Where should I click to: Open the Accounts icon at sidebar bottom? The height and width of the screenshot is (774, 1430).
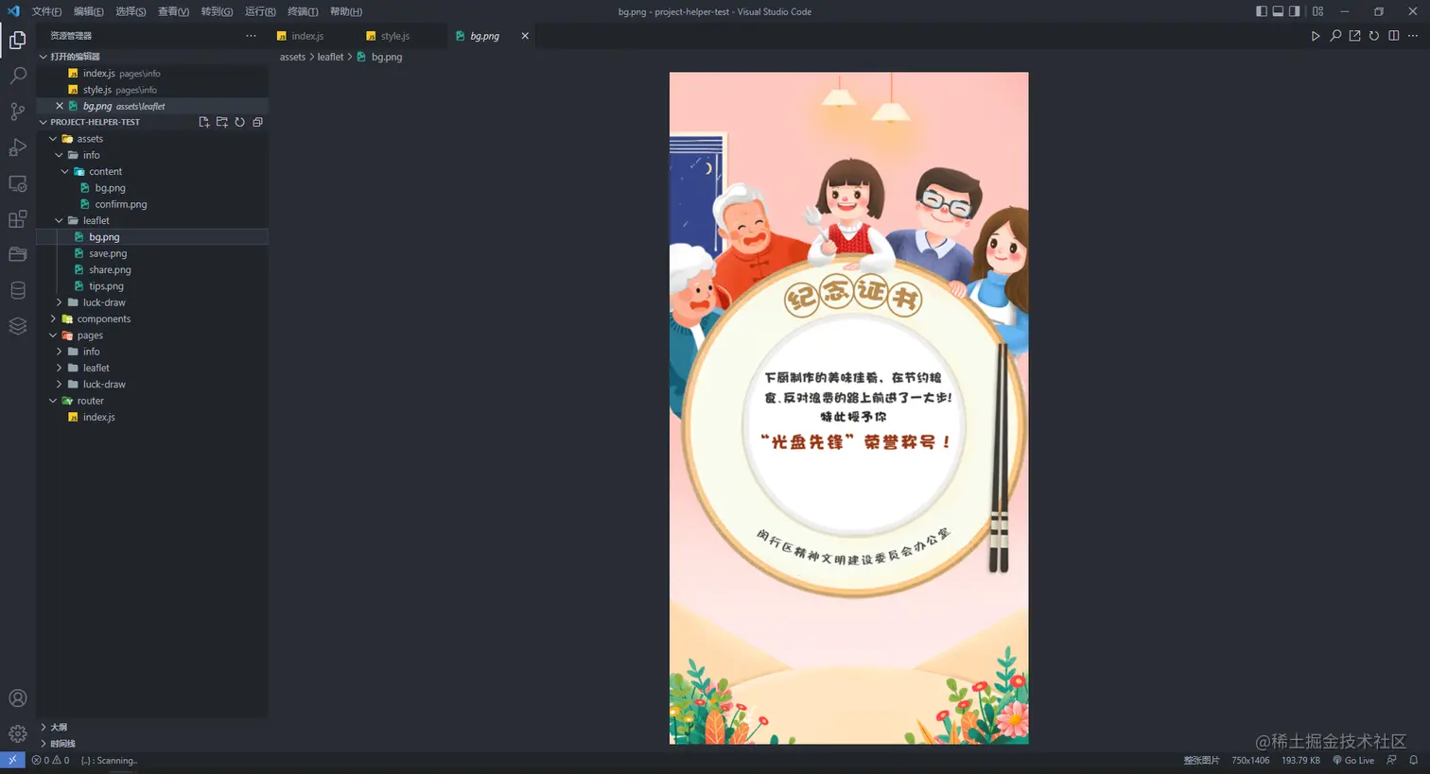pyautogui.click(x=17, y=697)
